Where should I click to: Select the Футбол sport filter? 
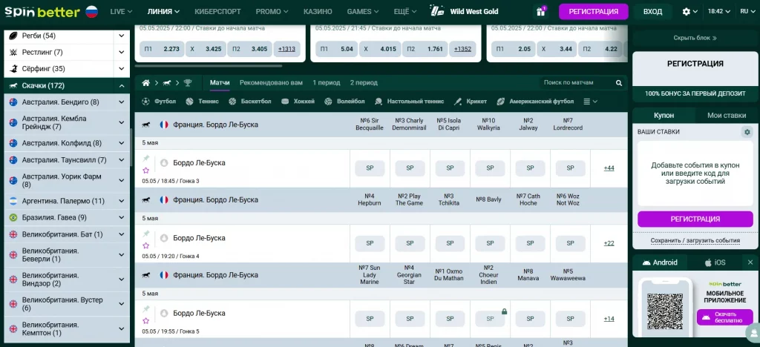[x=159, y=102]
